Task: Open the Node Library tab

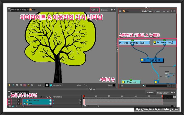Action: pos(163,93)
